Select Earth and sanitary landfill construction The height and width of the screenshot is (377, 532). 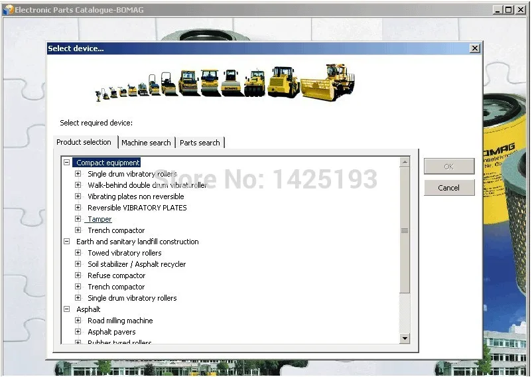(x=137, y=242)
